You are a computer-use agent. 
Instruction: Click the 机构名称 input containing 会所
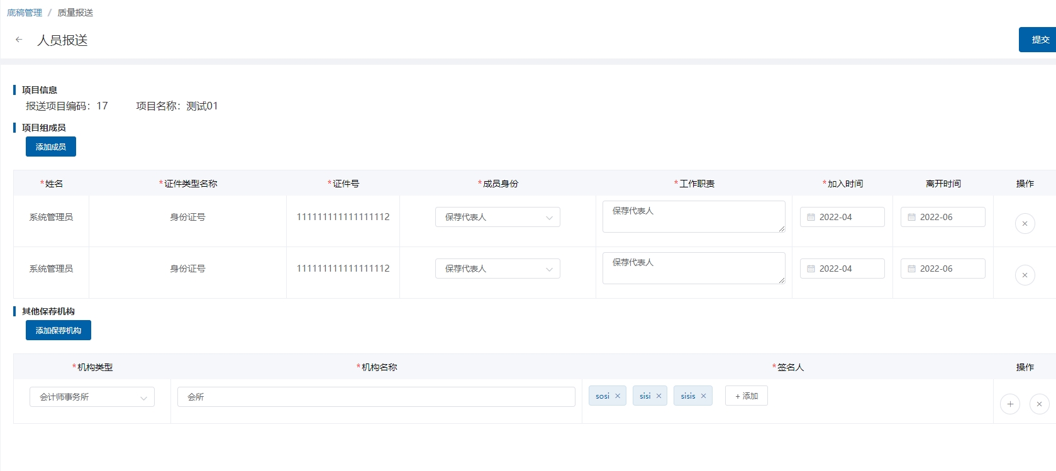tap(376, 397)
